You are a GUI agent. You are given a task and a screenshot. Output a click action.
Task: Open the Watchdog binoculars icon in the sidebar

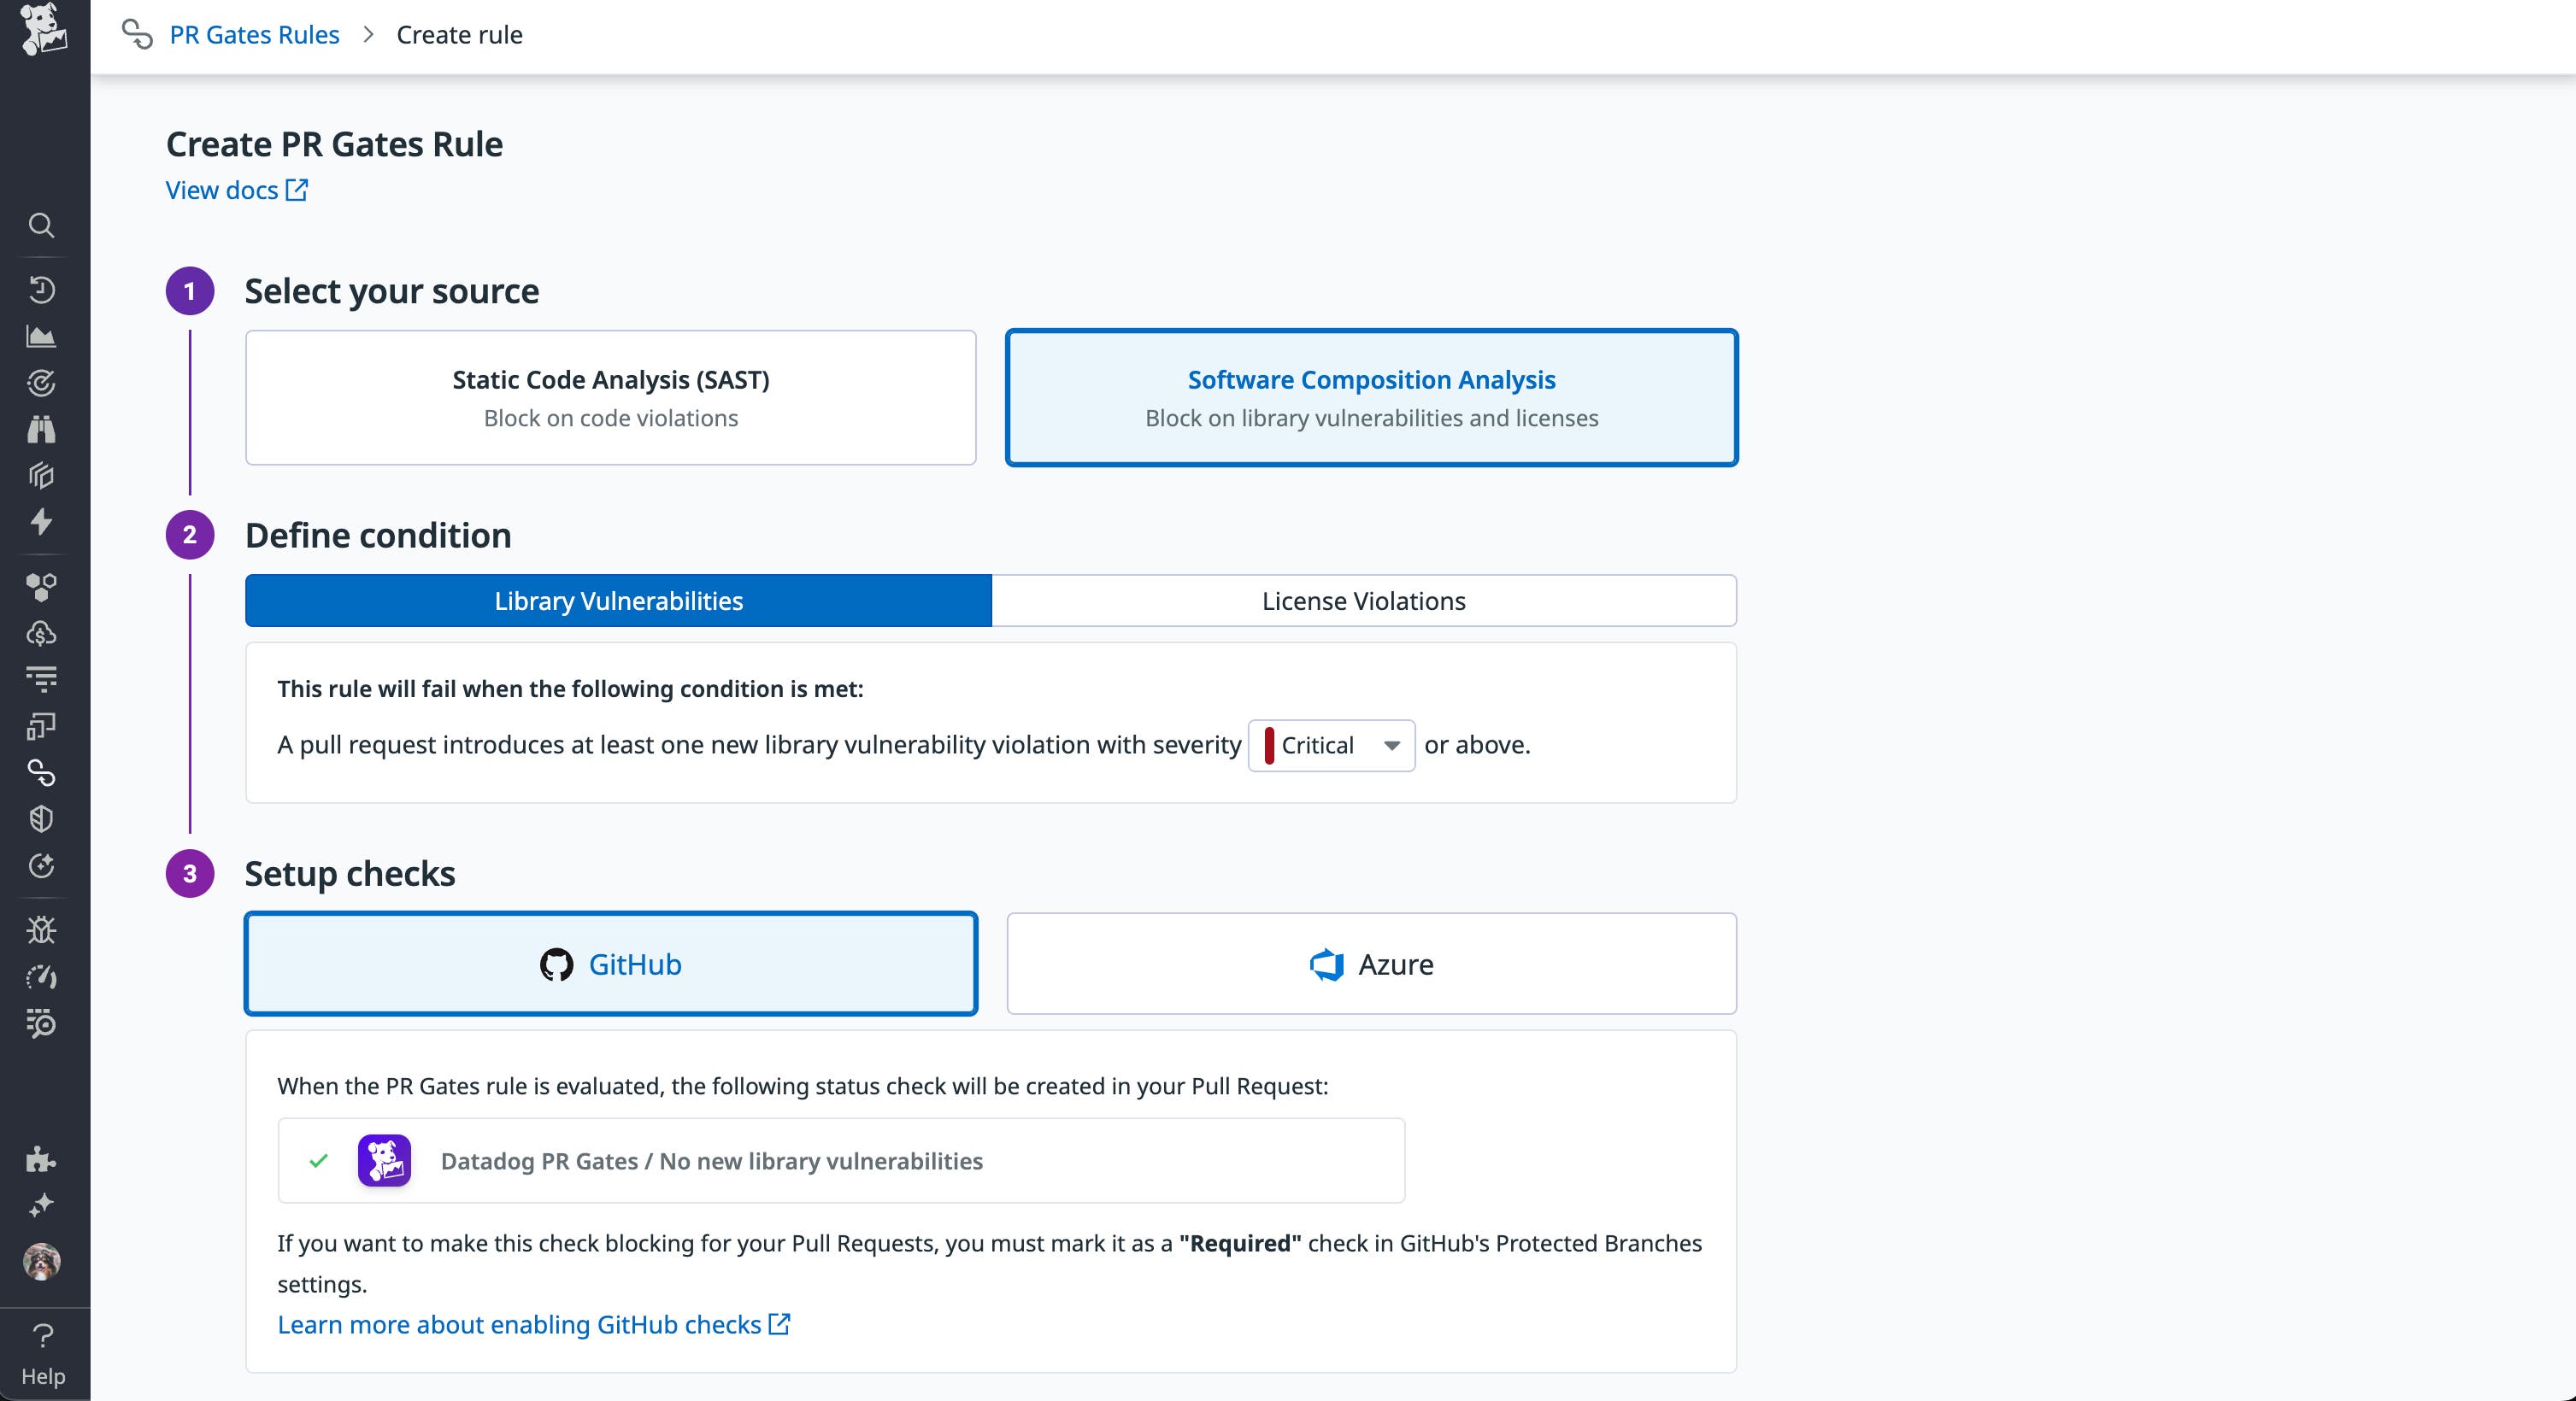[42, 429]
